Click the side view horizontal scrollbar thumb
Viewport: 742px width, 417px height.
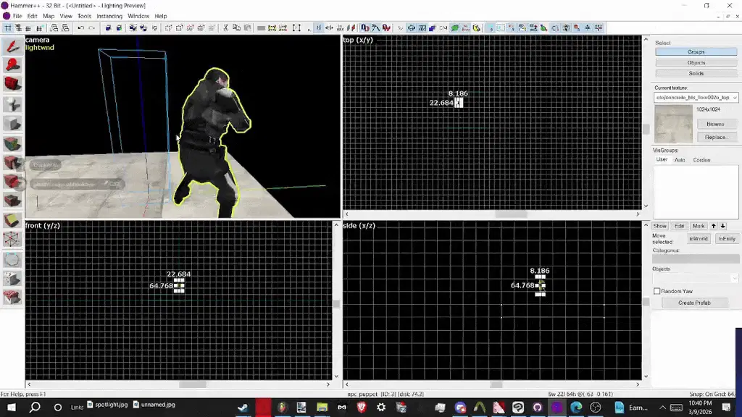pos(496,384)
